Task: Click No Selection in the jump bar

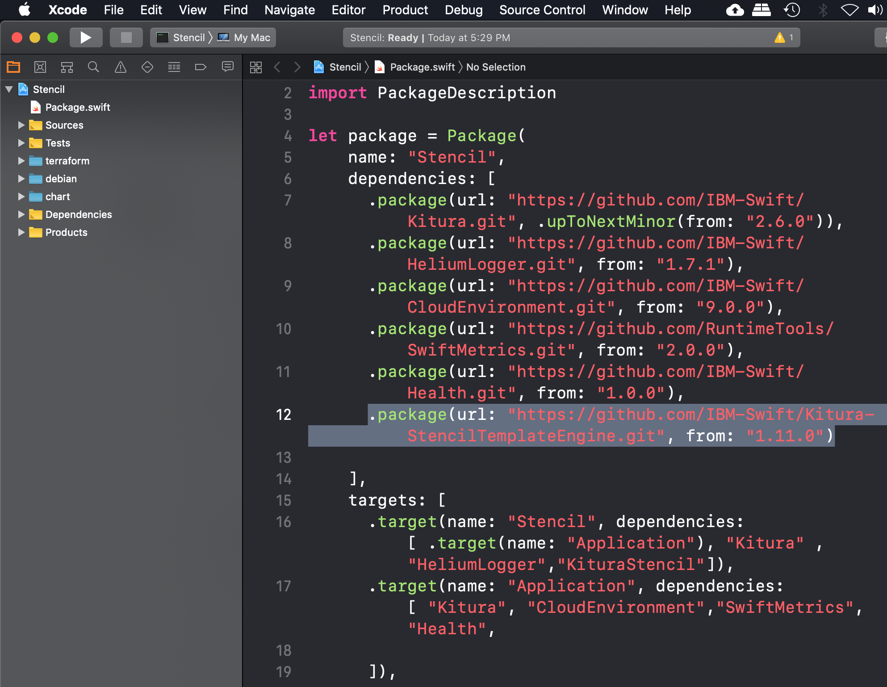Action: [496, 67]
